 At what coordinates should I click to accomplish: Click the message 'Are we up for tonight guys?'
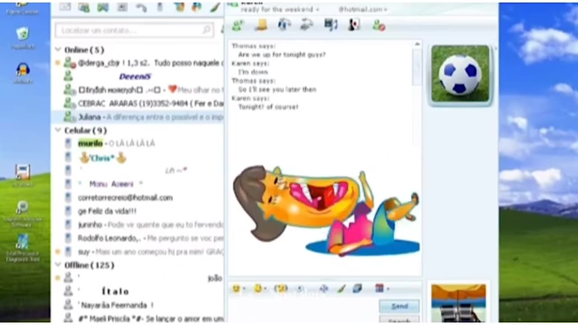(x=282, y=55)
